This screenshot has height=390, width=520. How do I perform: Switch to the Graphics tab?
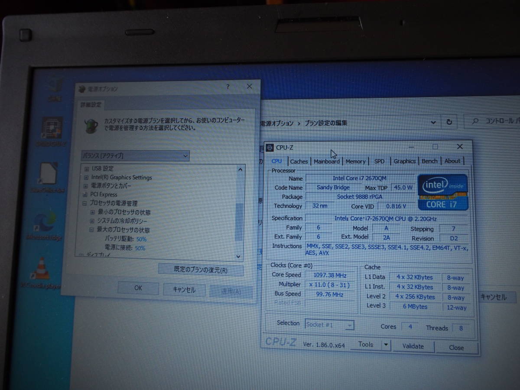pos(405,161)
